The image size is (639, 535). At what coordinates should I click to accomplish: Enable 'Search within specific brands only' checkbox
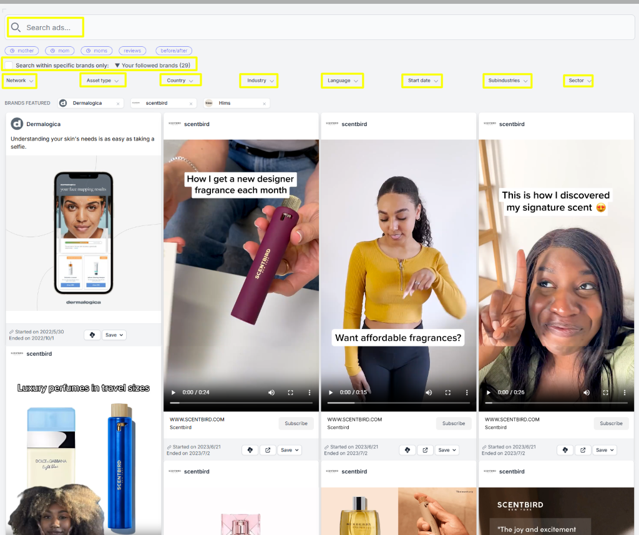click(x=9, y=66)
